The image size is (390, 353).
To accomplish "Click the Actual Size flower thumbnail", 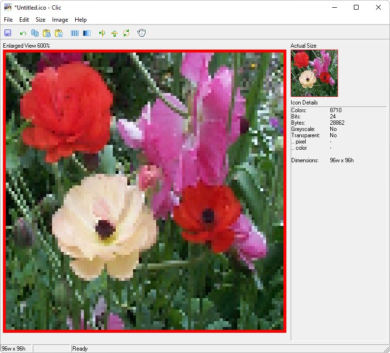I will pyautogui.click(x=314, y=73).
